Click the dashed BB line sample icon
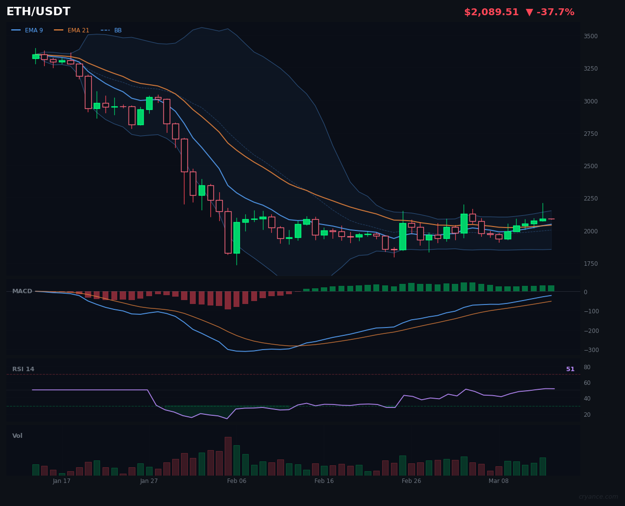Image resolution: width=625 pixels, height=506 pixels. [x=106, y=30]
